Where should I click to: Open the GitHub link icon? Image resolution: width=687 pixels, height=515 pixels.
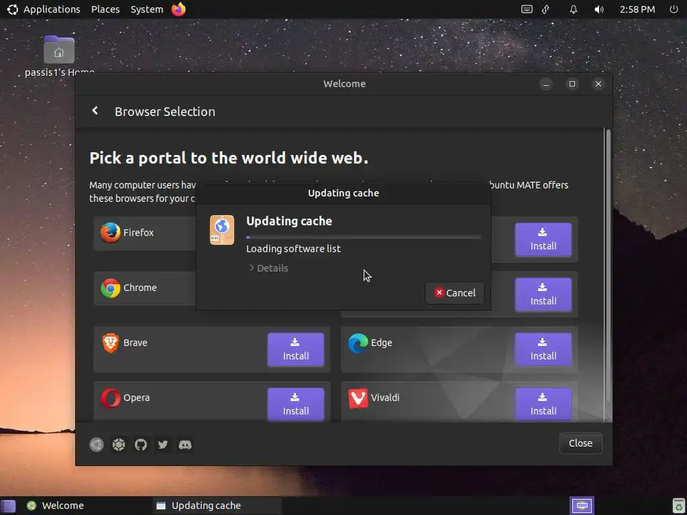pyautogui.click(x=141, y=445)
